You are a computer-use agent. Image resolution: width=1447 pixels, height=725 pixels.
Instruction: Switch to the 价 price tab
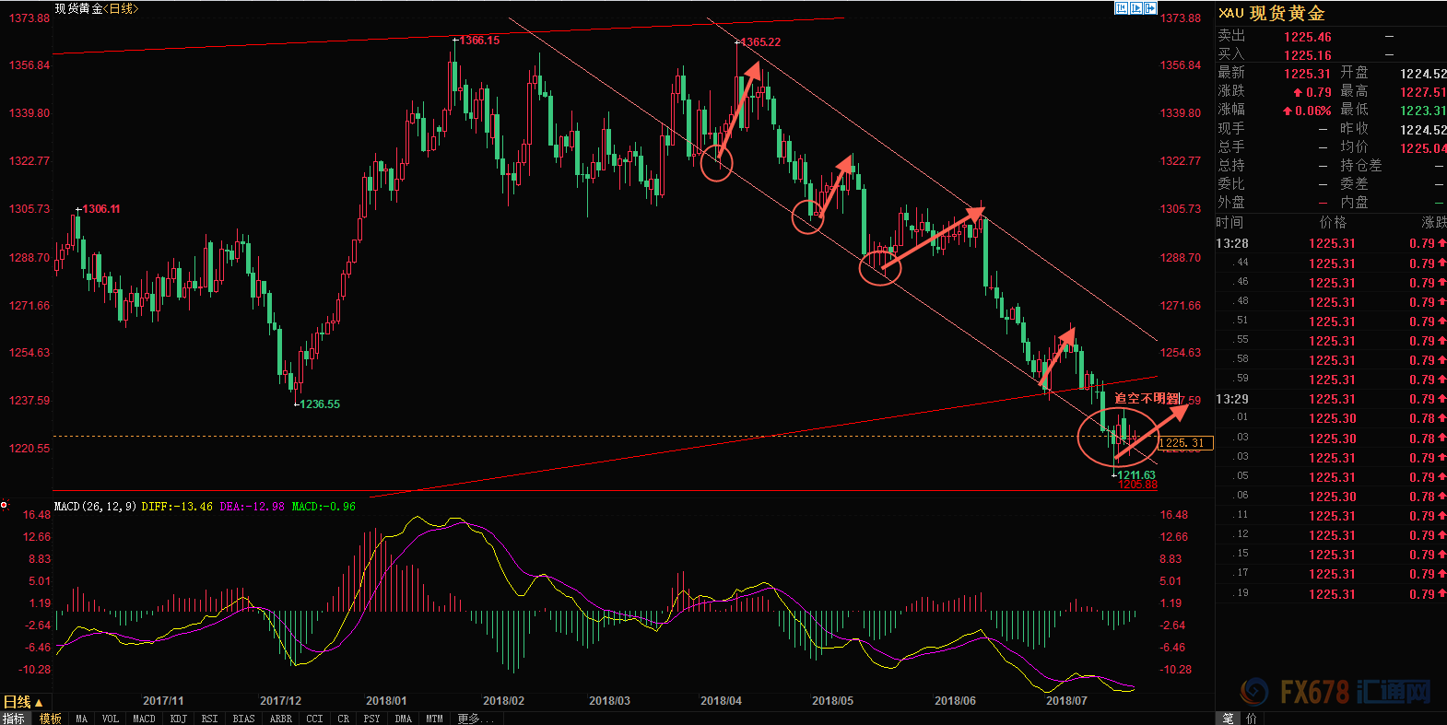pos(1251,719)
